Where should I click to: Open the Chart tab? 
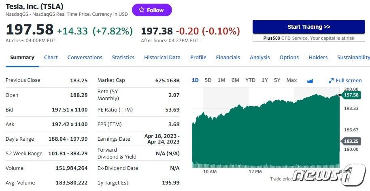tap(51, 58)
